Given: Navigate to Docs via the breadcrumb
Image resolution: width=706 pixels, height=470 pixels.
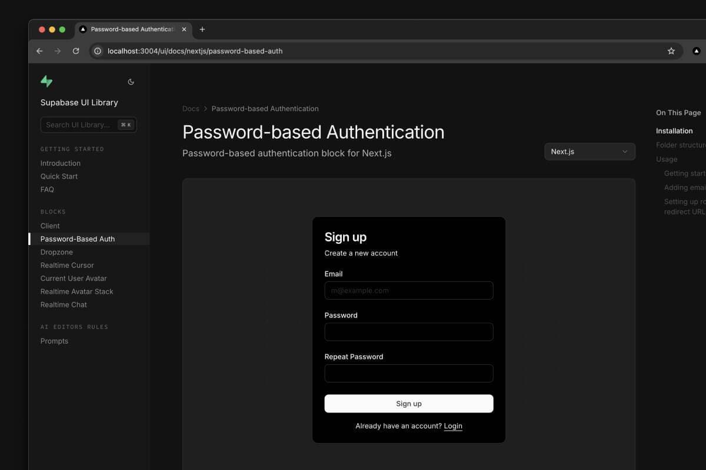Looking at the screenshot, I should click(191, 108).
